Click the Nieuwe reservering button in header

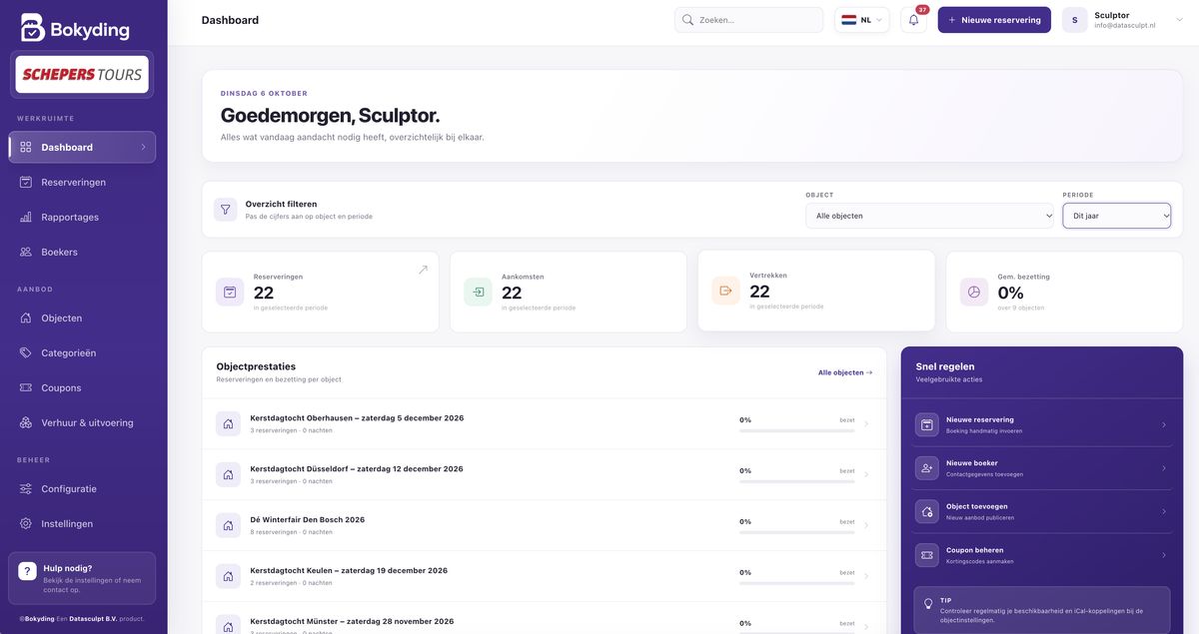(994, 20)
